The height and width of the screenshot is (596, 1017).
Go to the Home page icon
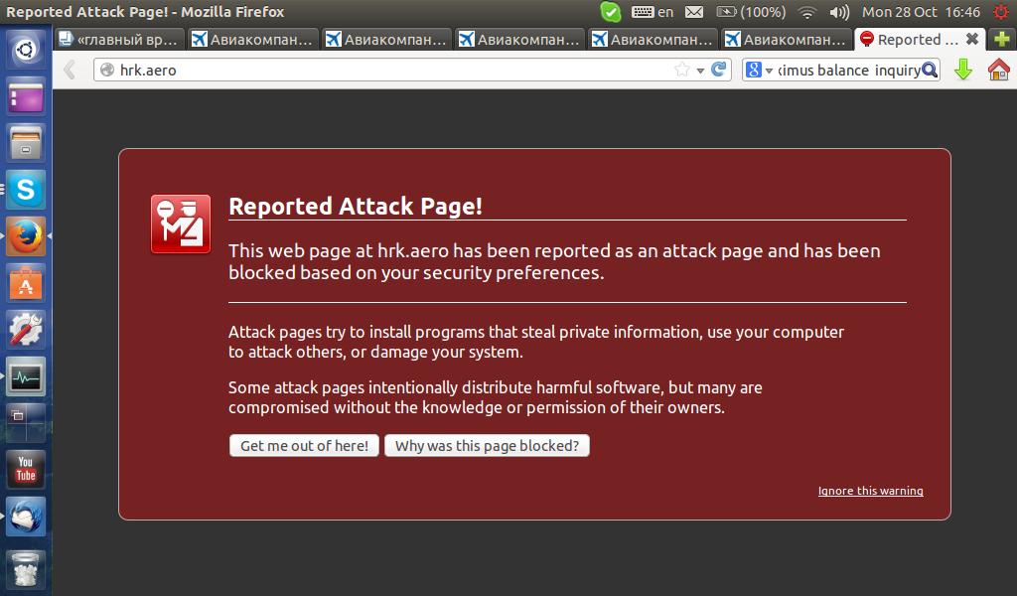[x=998, y=70]
